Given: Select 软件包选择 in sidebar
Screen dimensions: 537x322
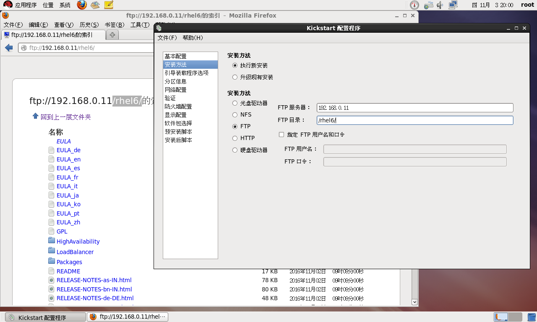Looking at the screenshot, I should click(x=190, y=123).
